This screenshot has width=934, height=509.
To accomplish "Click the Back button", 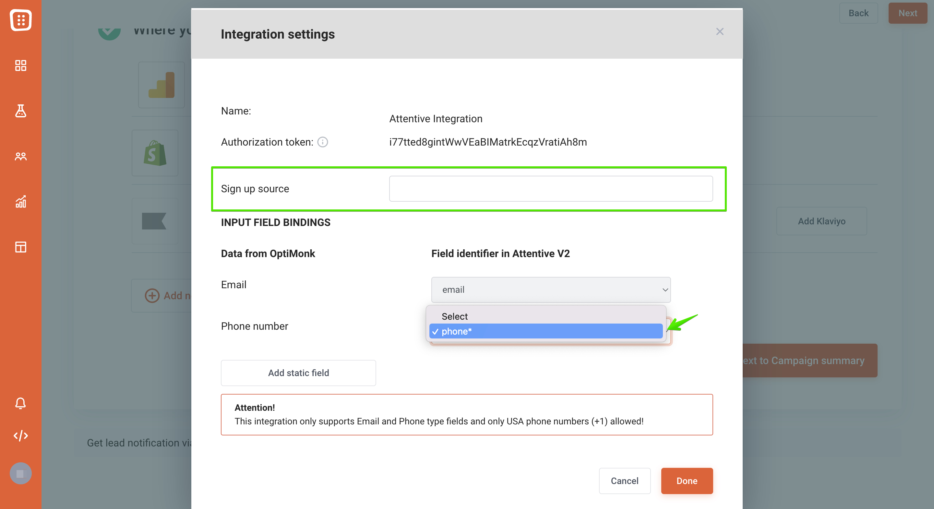I will tap(858, 13).
